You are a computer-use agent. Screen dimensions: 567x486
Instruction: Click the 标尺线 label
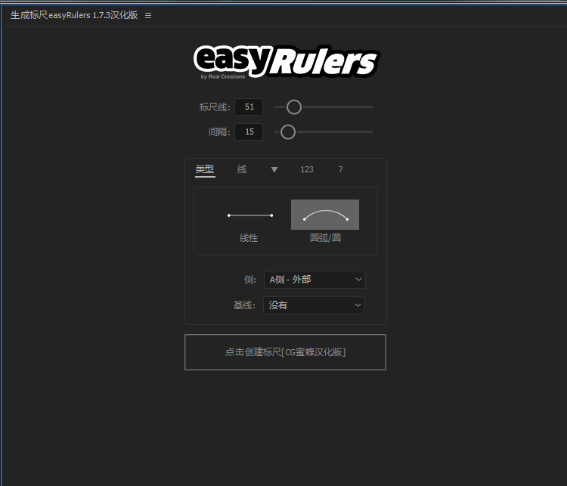(x=215, y=107)
